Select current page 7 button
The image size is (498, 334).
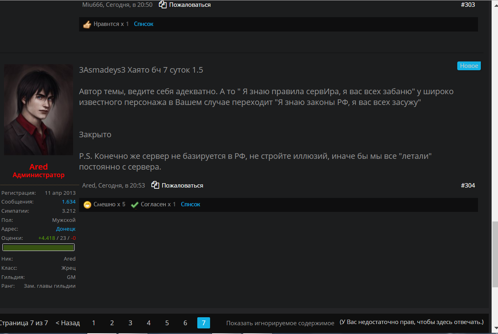204,323
